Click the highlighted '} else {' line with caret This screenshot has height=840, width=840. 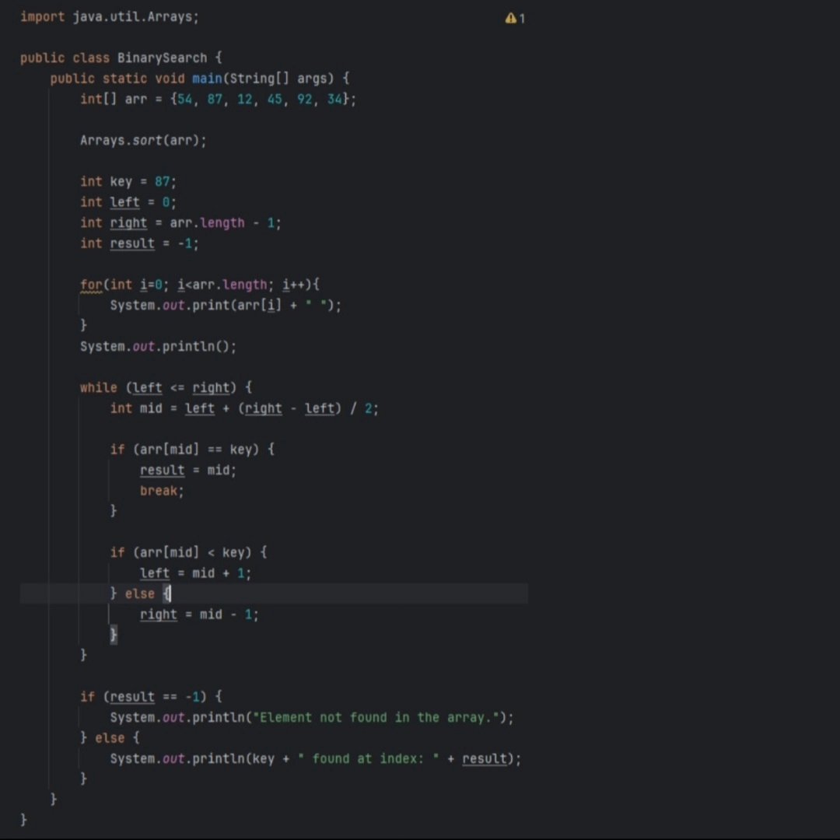click(x=274, y=593)
